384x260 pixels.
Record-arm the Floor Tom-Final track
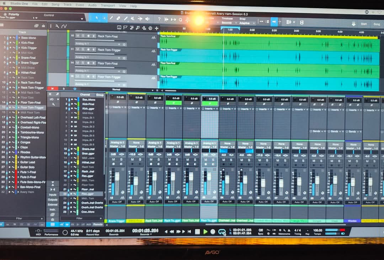(89, 63)
